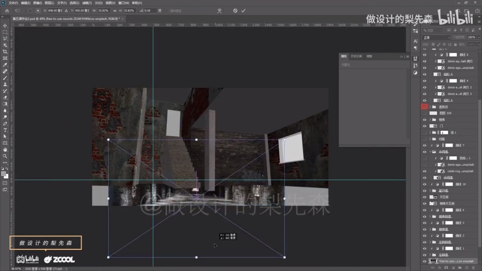The height and width of the screenshot is (271, 482).
Task: Select the Lasso tool
Action: [5, 38]
